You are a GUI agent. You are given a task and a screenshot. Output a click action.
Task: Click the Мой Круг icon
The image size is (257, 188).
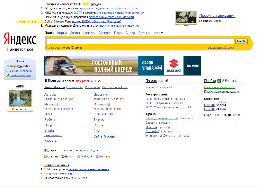(78, 157)
